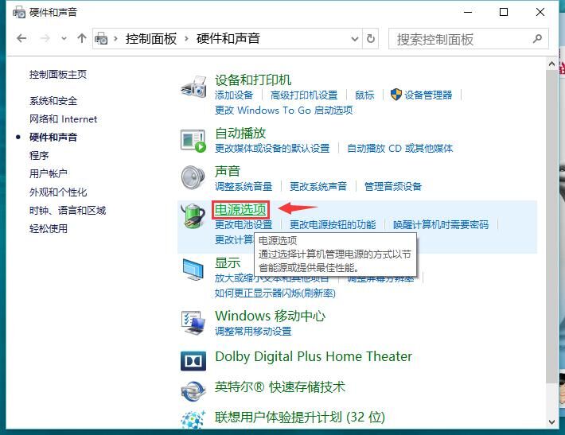565x435 pixels.
Task: Click the refresh button in address bar
Action: 370,38
